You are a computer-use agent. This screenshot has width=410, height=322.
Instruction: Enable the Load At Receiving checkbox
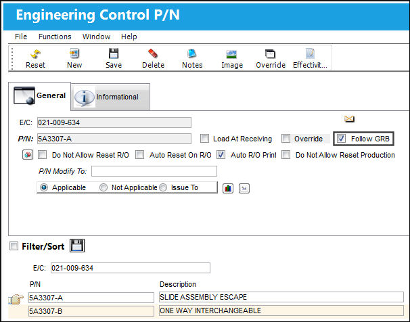pos(204,139)
